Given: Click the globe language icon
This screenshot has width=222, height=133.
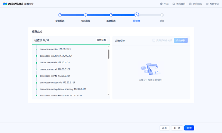Looking at the screenshot, I should coord(161,4).
